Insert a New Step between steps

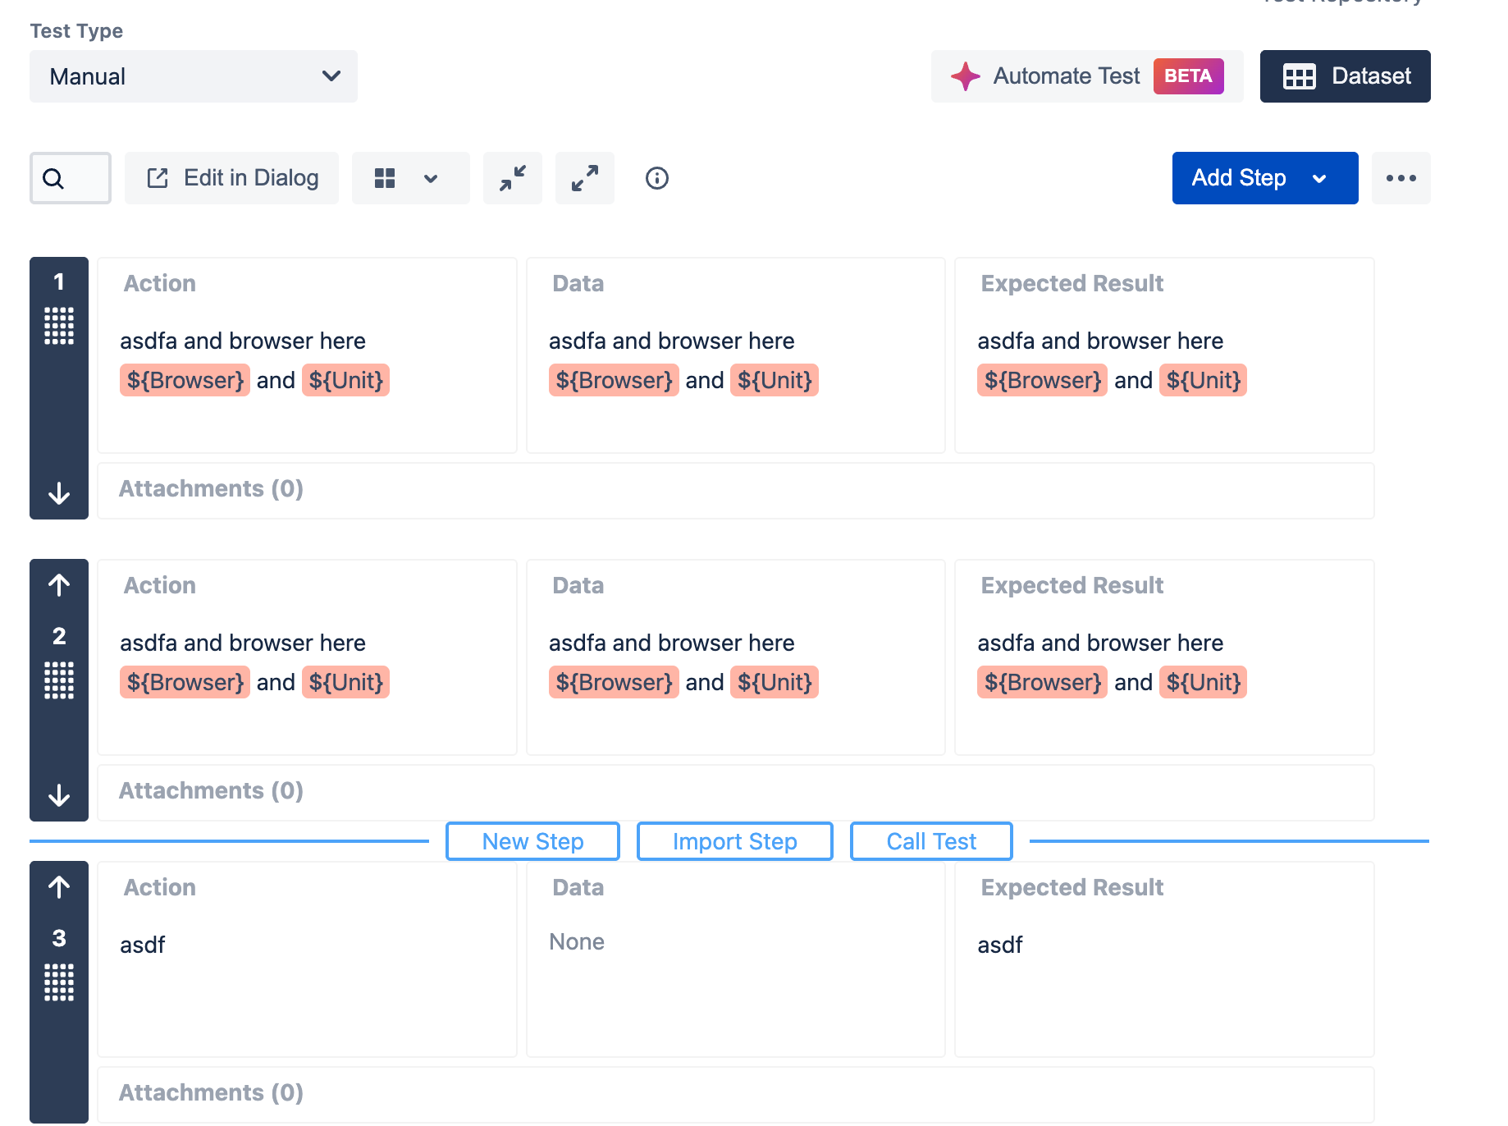(532, 841)
